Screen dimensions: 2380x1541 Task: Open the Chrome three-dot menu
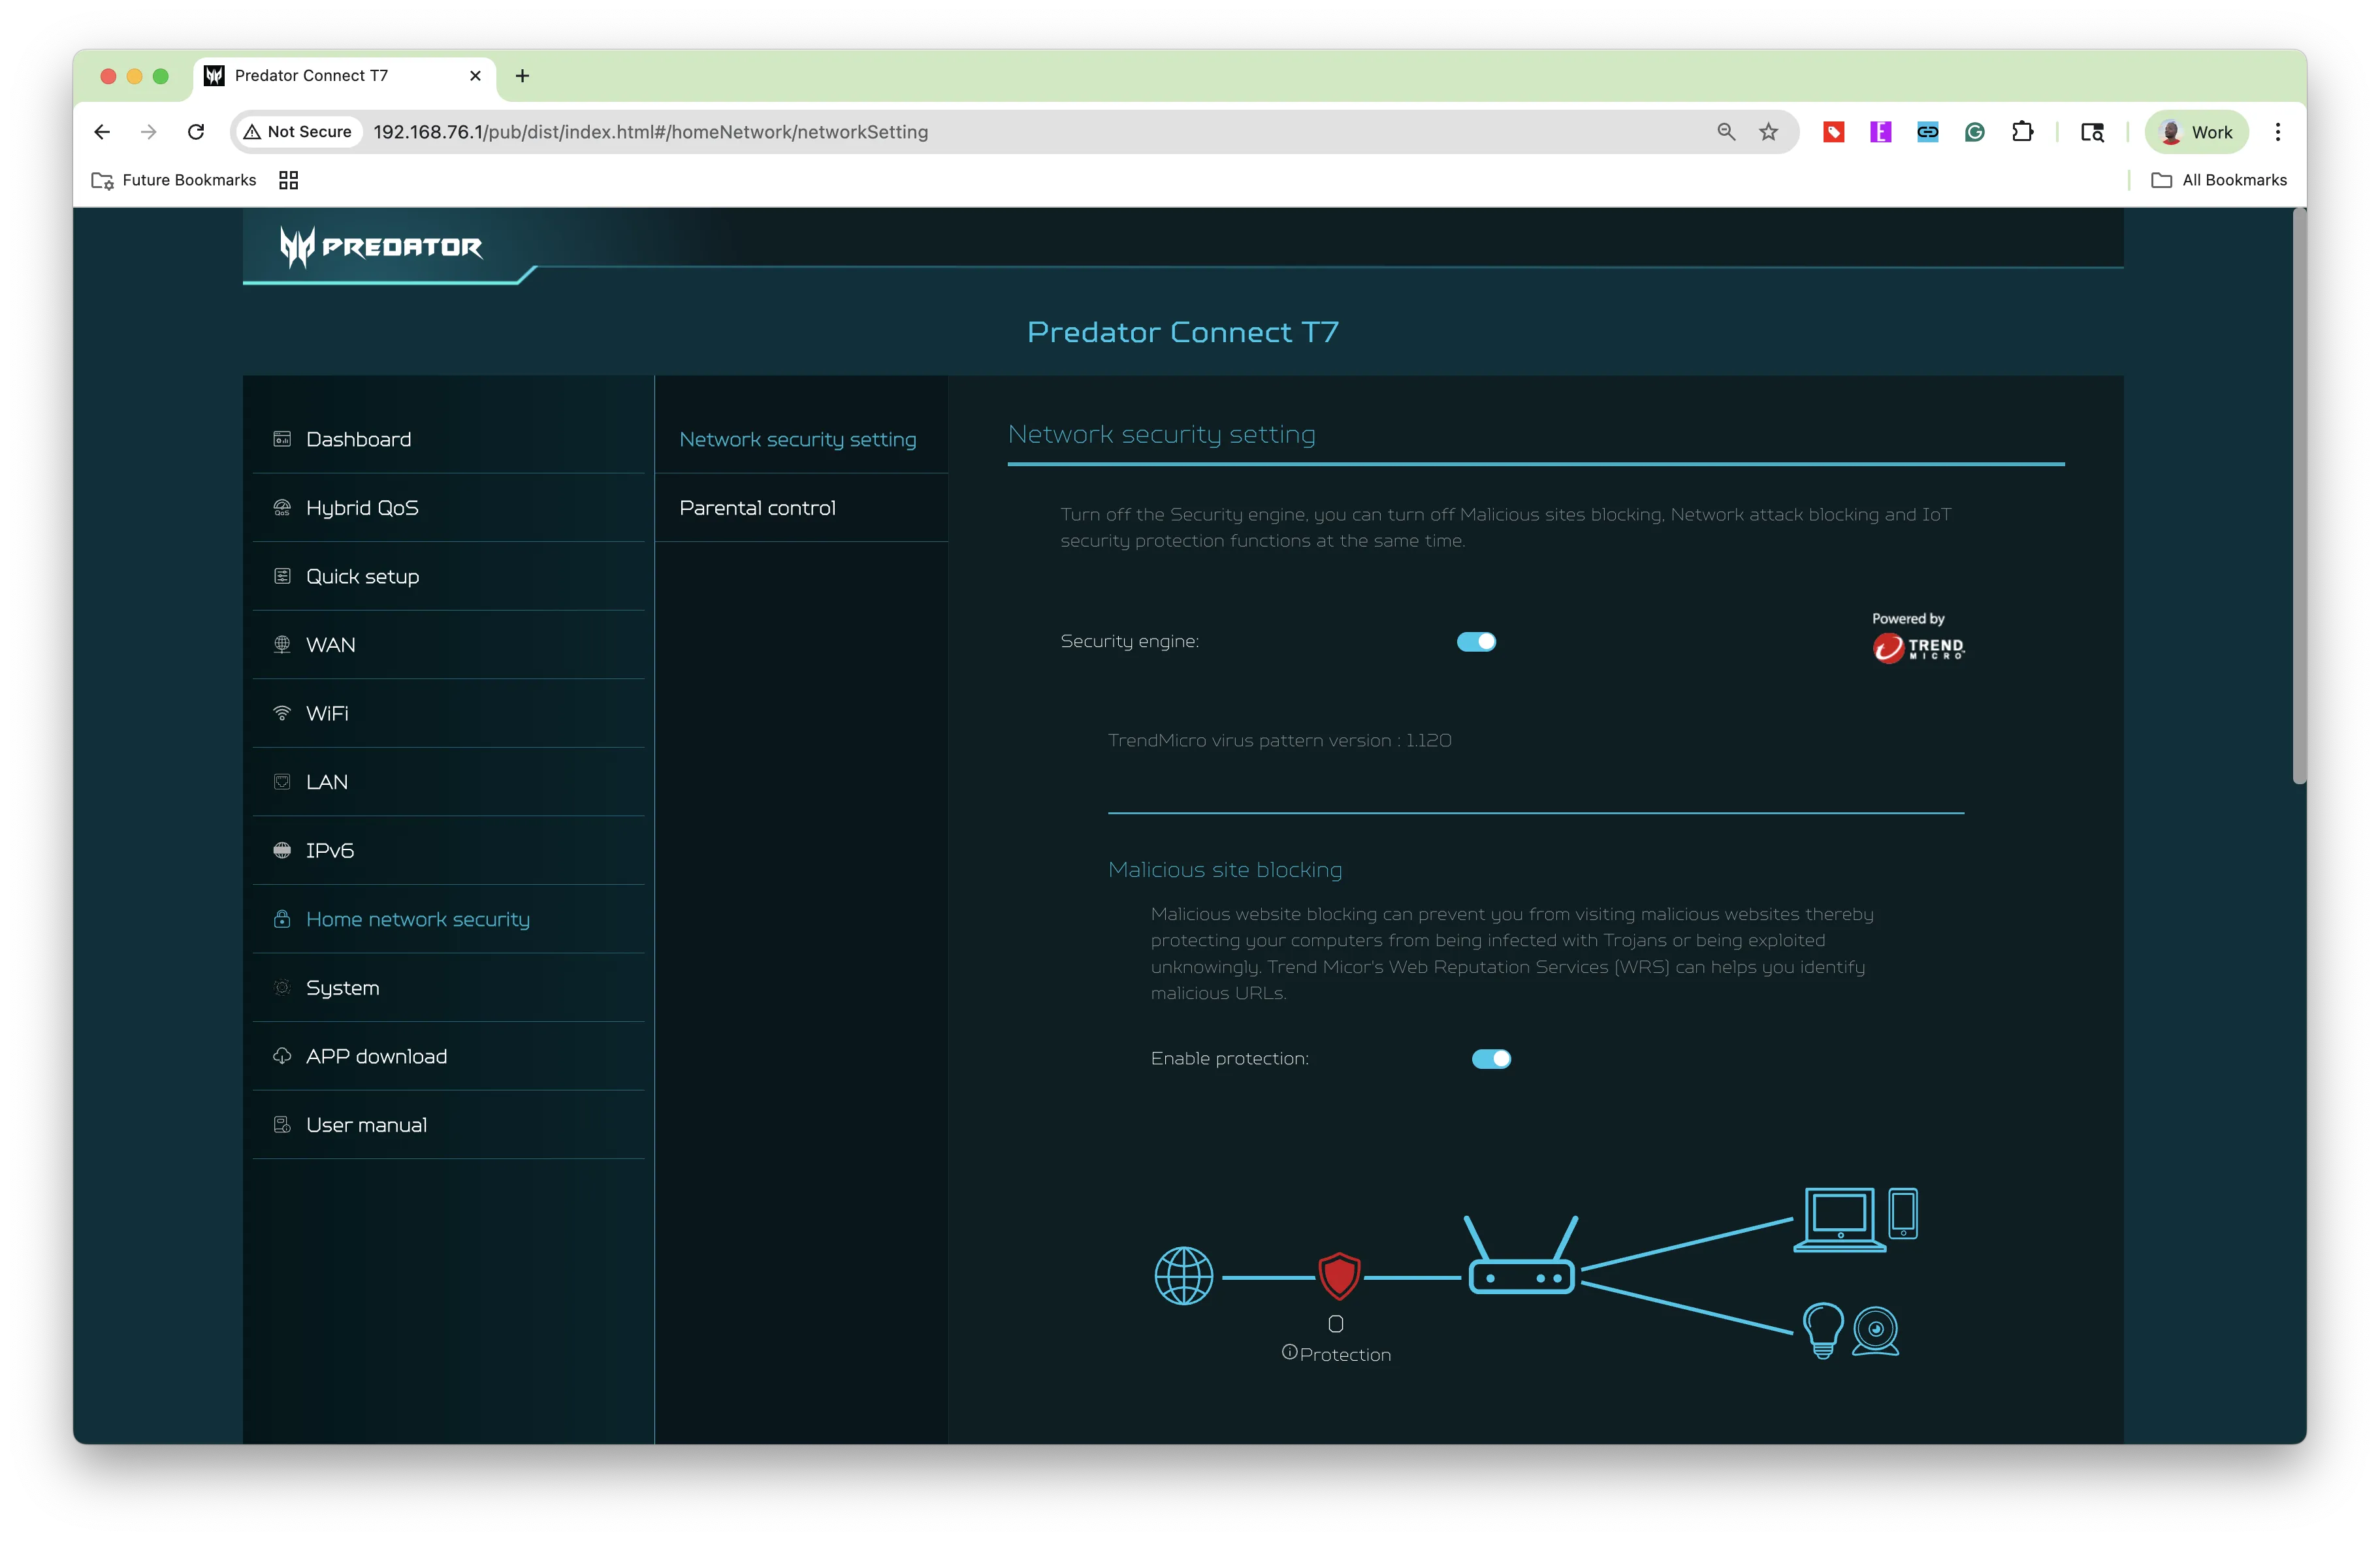click(2278, 132)
